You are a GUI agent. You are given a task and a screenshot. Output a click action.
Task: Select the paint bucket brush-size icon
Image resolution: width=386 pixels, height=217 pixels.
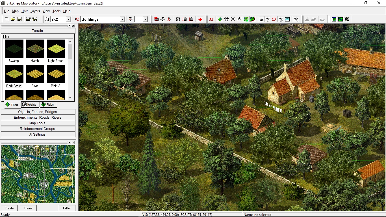tap(47, 19)
